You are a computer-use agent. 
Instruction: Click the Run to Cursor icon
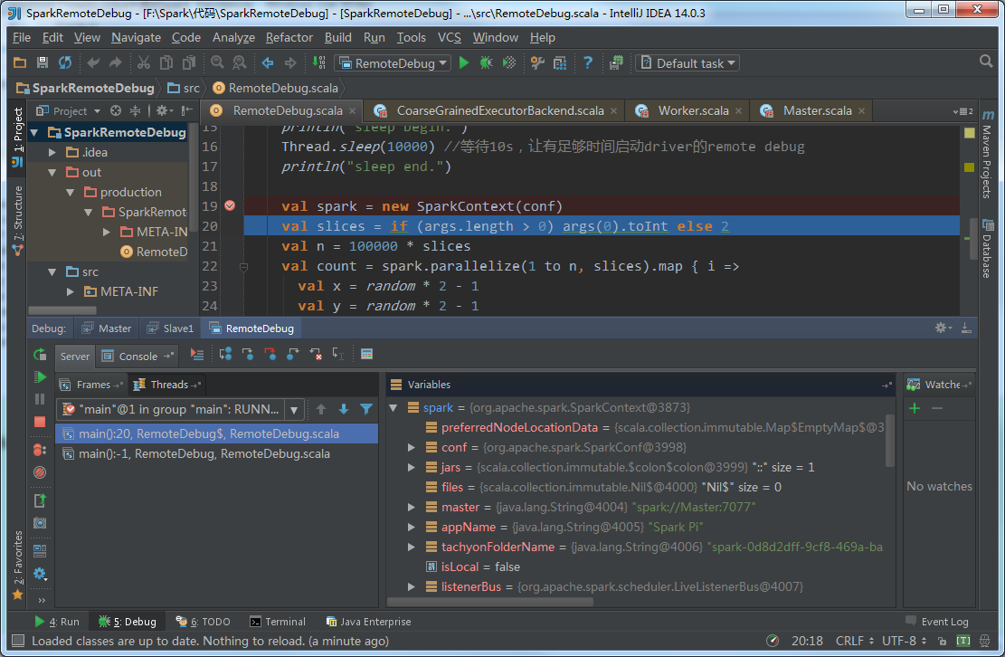tap(337, 355)
